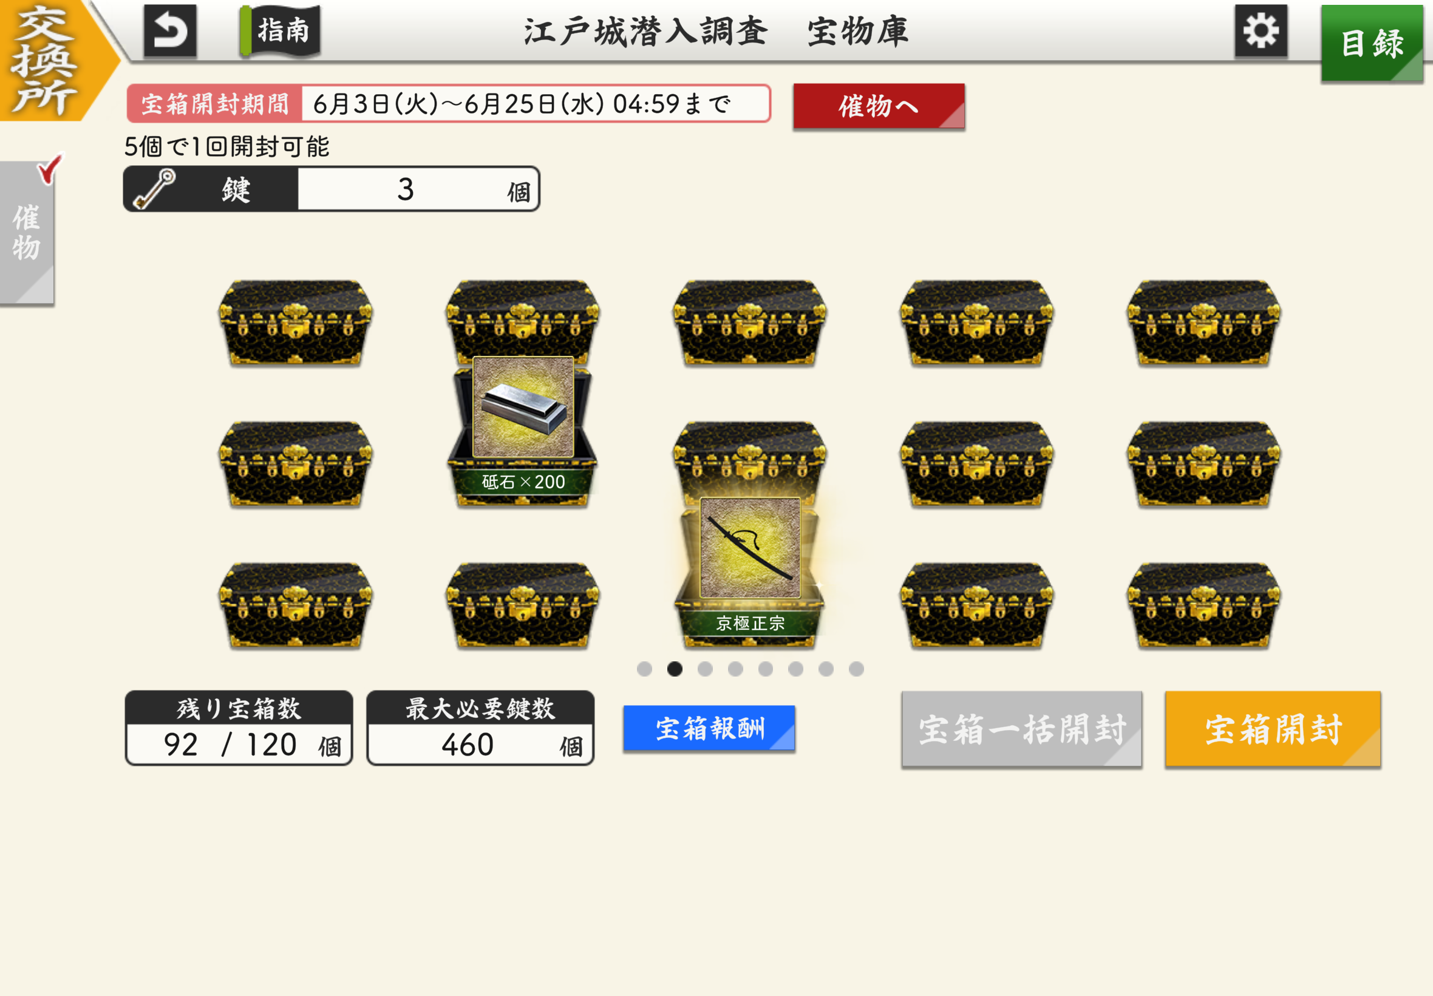Click the key icon beside 鍵
The image size is (1433, 996).
coord(154,188)
